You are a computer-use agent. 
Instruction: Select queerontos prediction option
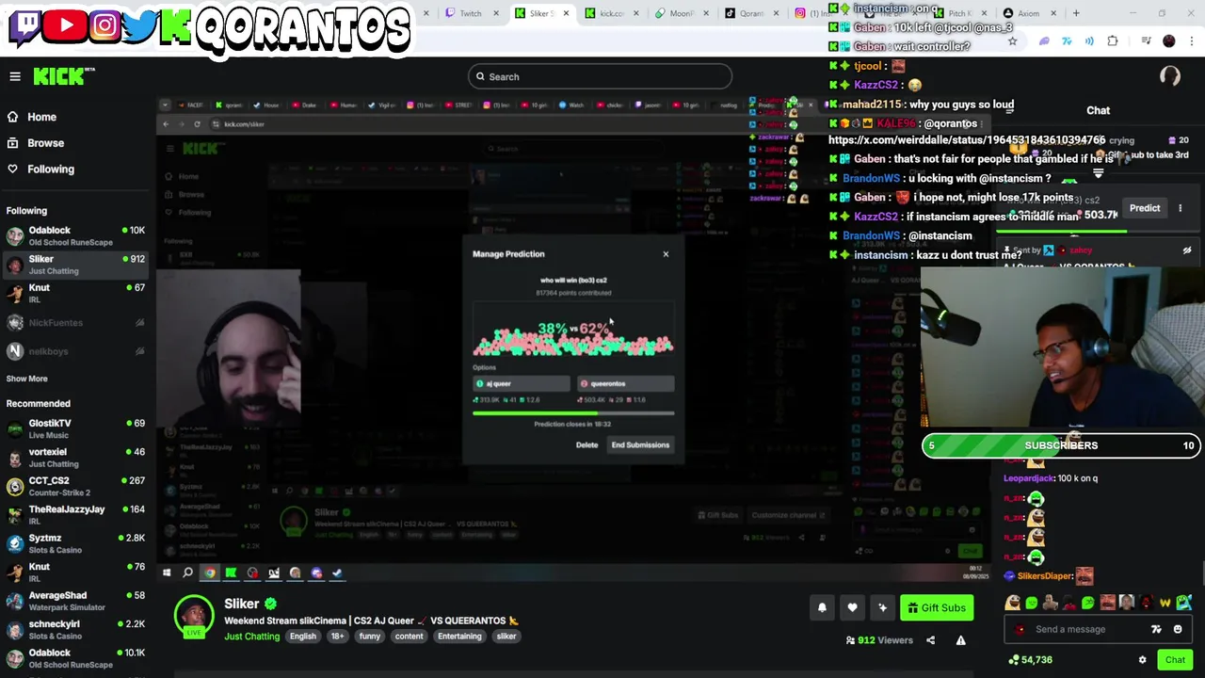pos(625,384)
